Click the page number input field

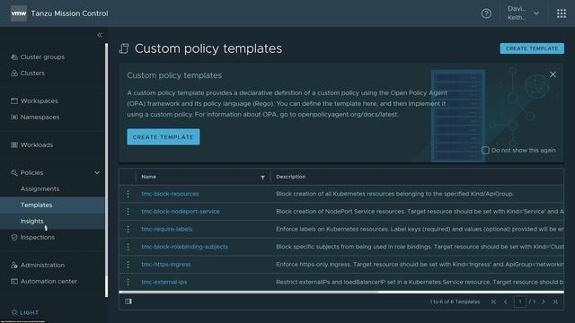pyautogui.click(x=519, y=301)
